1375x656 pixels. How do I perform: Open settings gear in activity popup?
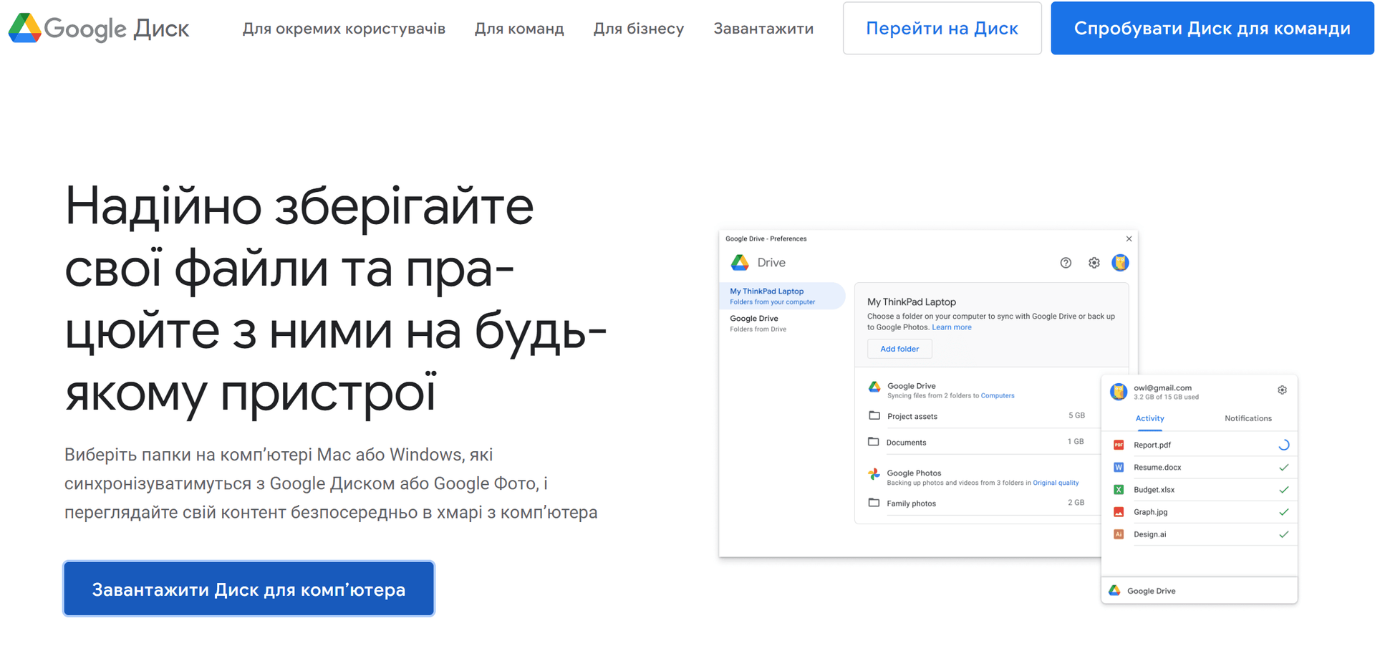1282,390
